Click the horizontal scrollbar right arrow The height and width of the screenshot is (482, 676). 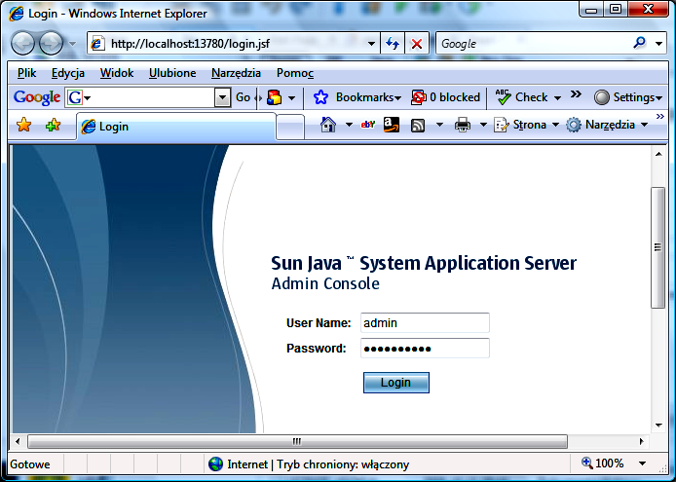click(642, 441)
